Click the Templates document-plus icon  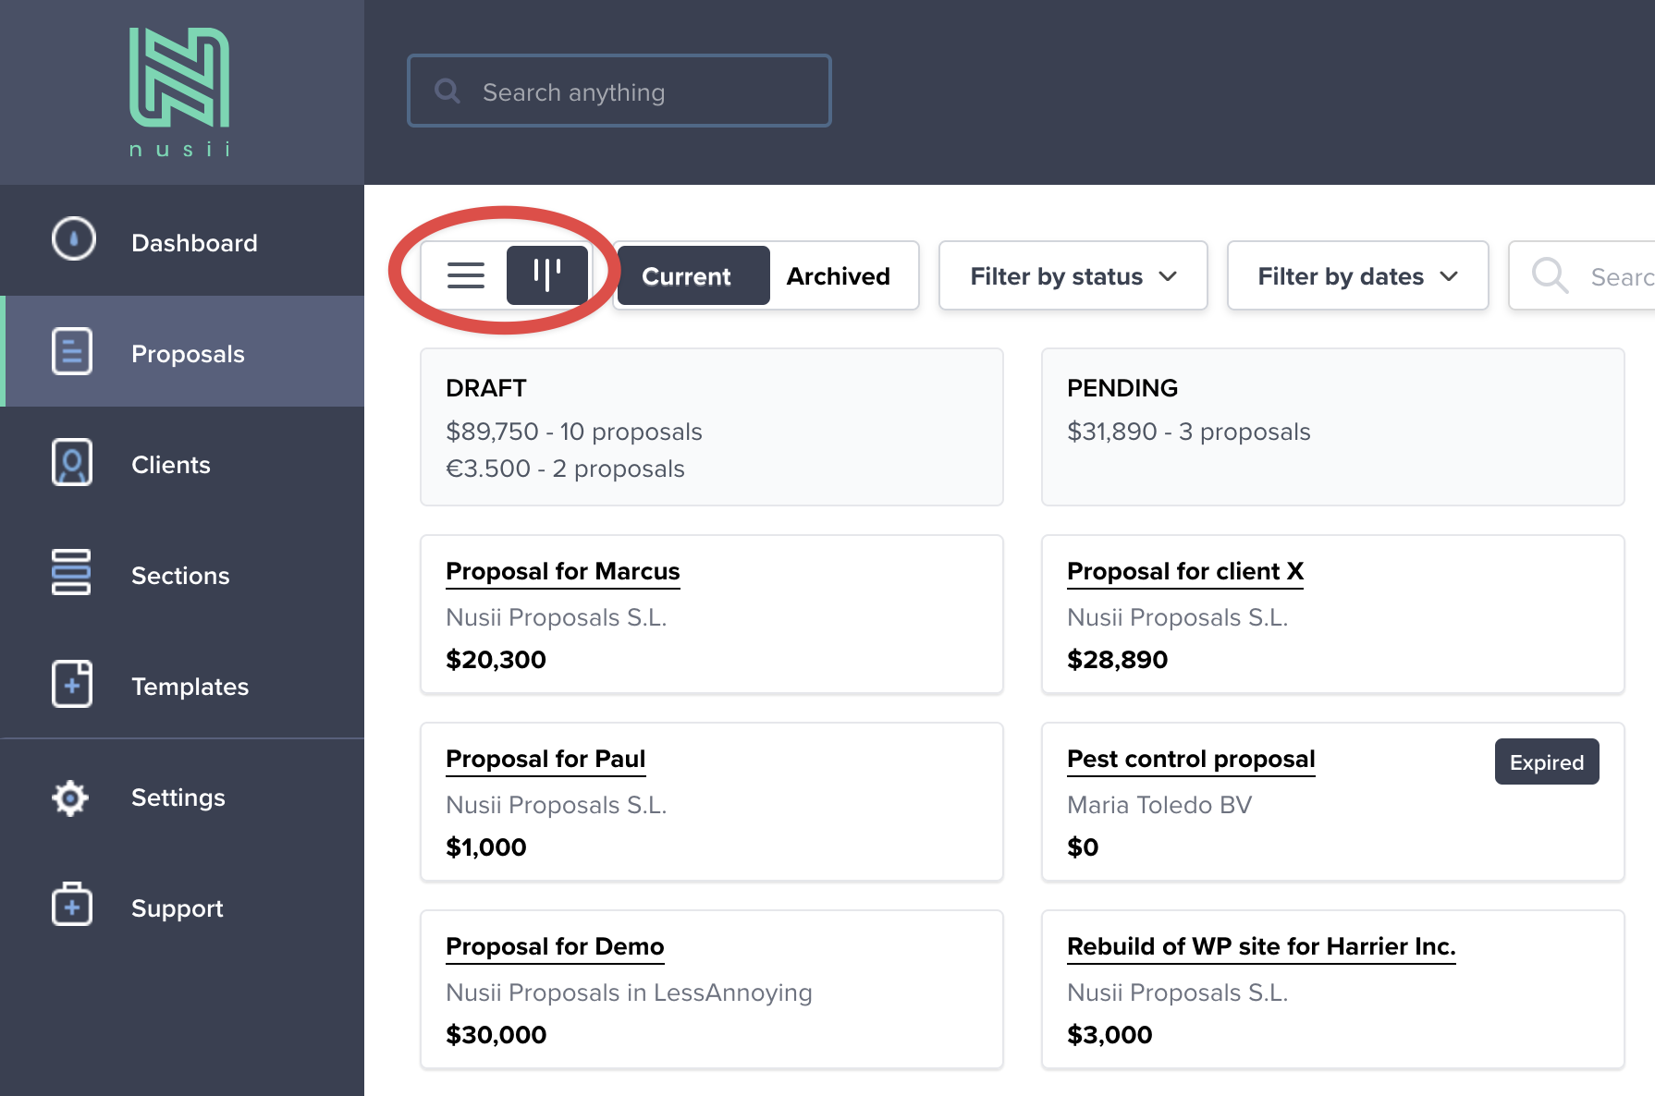click(x=72, y=684)
